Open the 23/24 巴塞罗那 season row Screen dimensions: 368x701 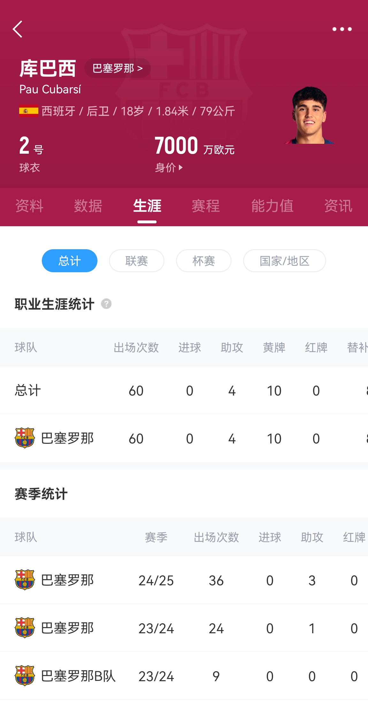184,628
